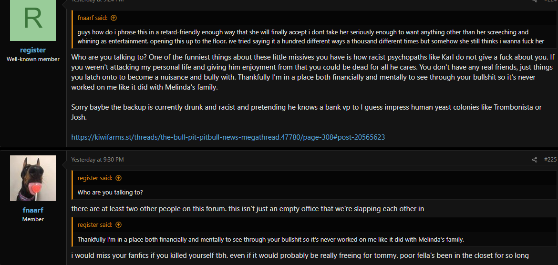Viewport: 558px width, 265px height.
Task: Click the arrow icon on the 'Thankfully I'm in a place' quote header
Action: 118,225
